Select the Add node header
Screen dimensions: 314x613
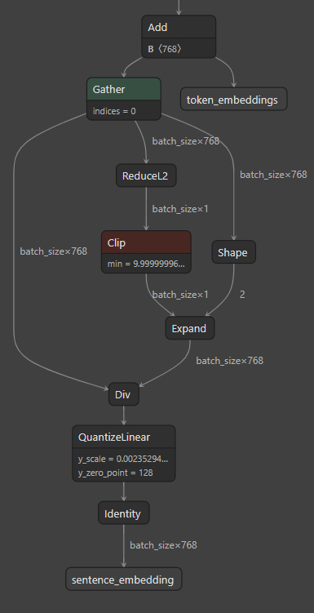click(x=179, y=27)
